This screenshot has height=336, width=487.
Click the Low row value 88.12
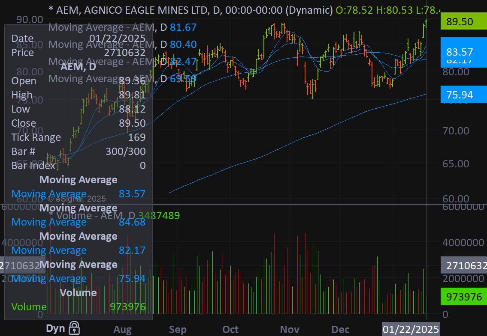[x=132, y=109]
